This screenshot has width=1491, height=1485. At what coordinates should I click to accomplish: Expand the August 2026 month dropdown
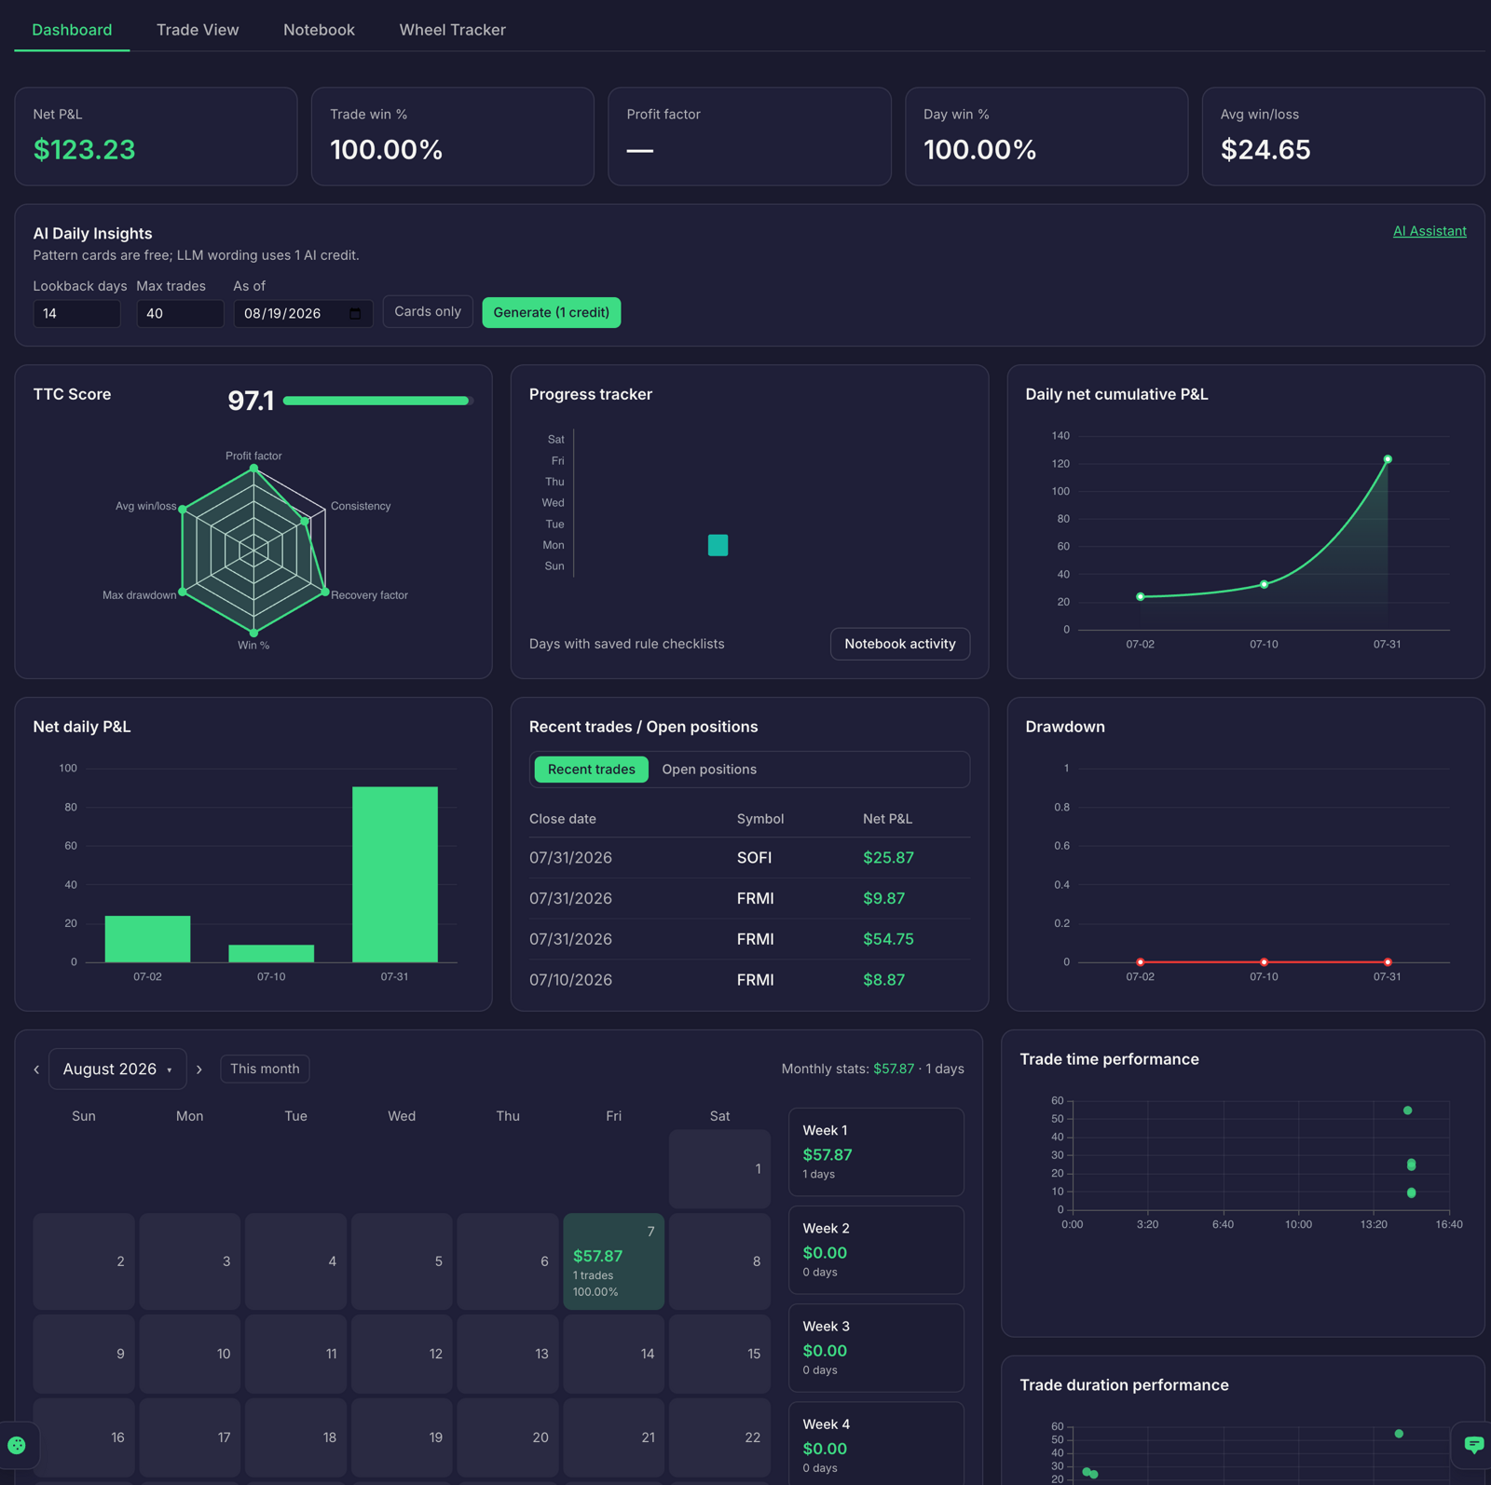pyautogui.click(x=117, y=1069)
